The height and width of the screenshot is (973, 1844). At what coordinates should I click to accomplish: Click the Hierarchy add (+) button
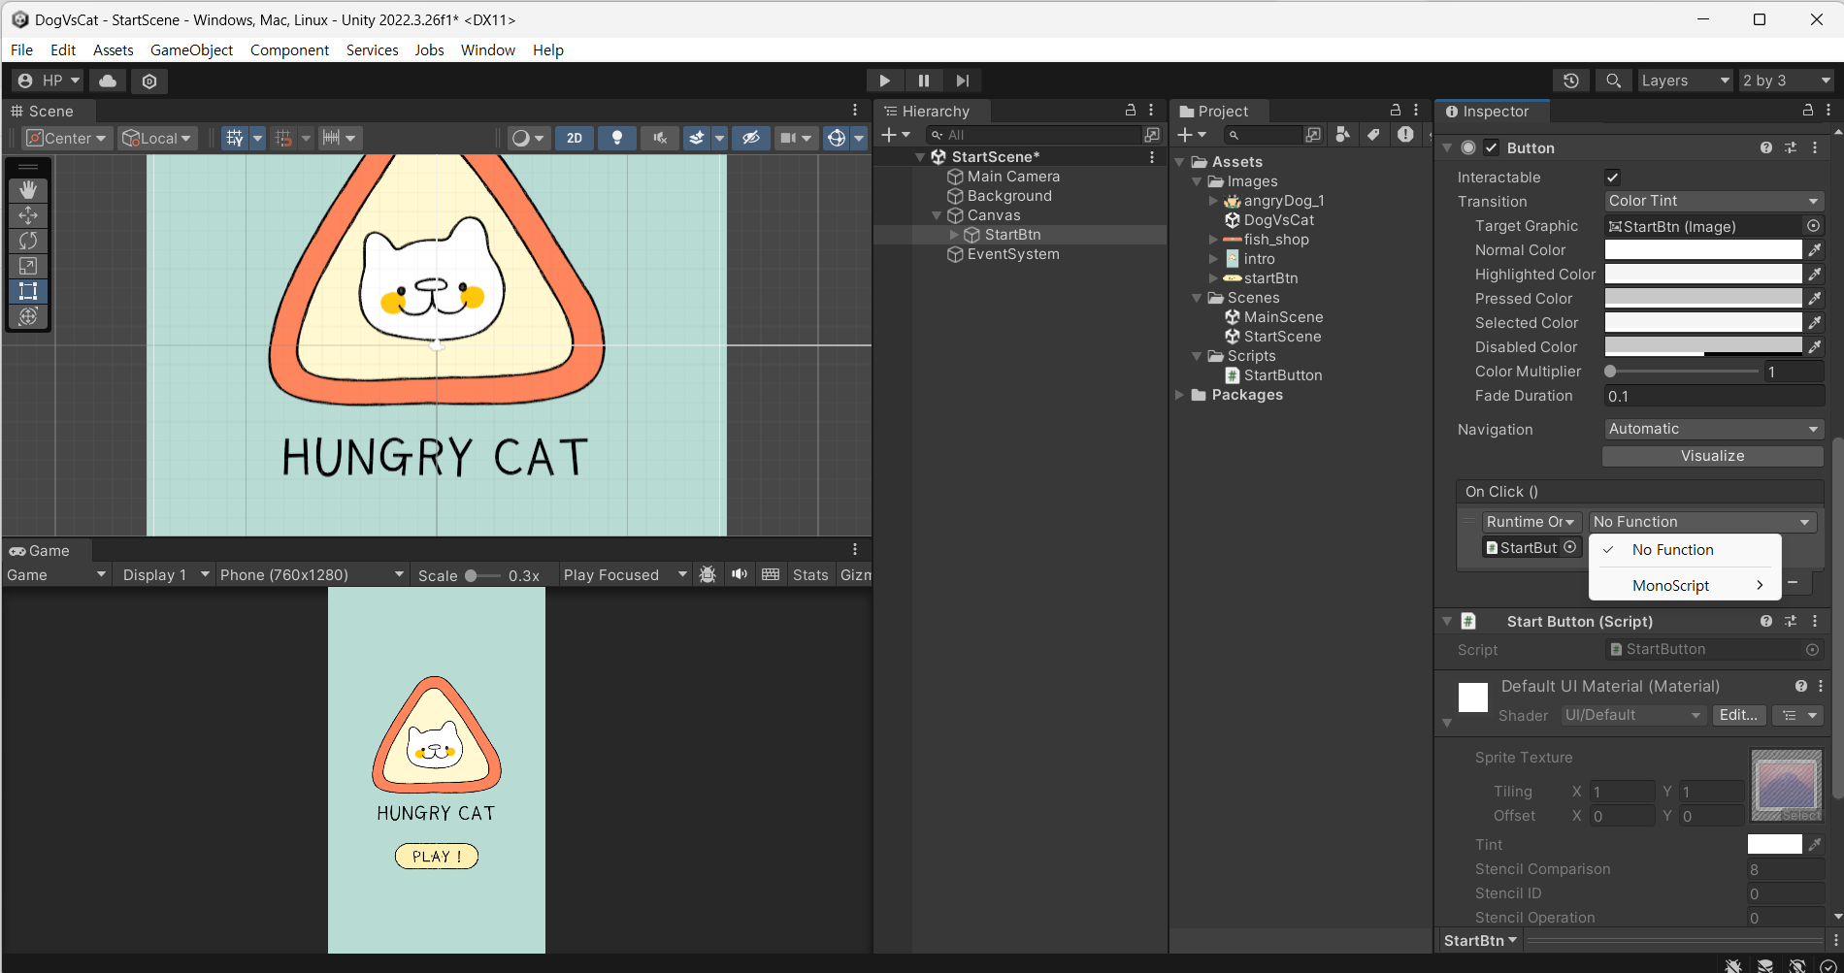tap(895, 135)
